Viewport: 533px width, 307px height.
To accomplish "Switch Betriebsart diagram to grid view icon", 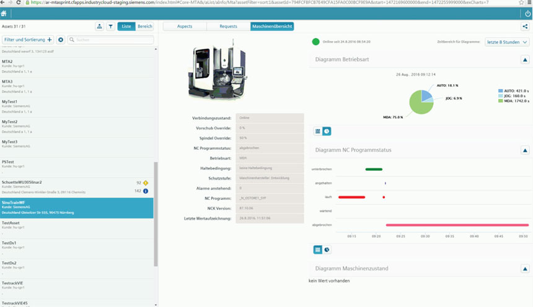I will [318, 131].
